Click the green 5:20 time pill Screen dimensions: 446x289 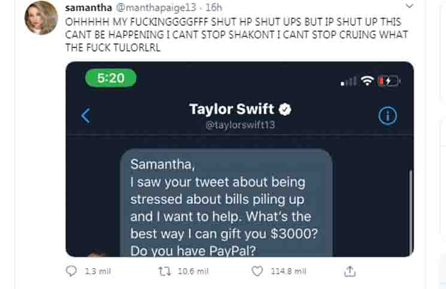111,78
